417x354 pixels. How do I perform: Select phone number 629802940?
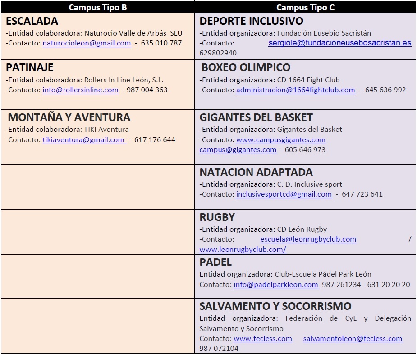[218, 53]
